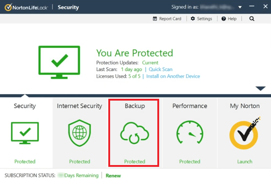The image size is (271, 181).
Task: Click the 'You Are Protected' heading
Action: (135, 53)
